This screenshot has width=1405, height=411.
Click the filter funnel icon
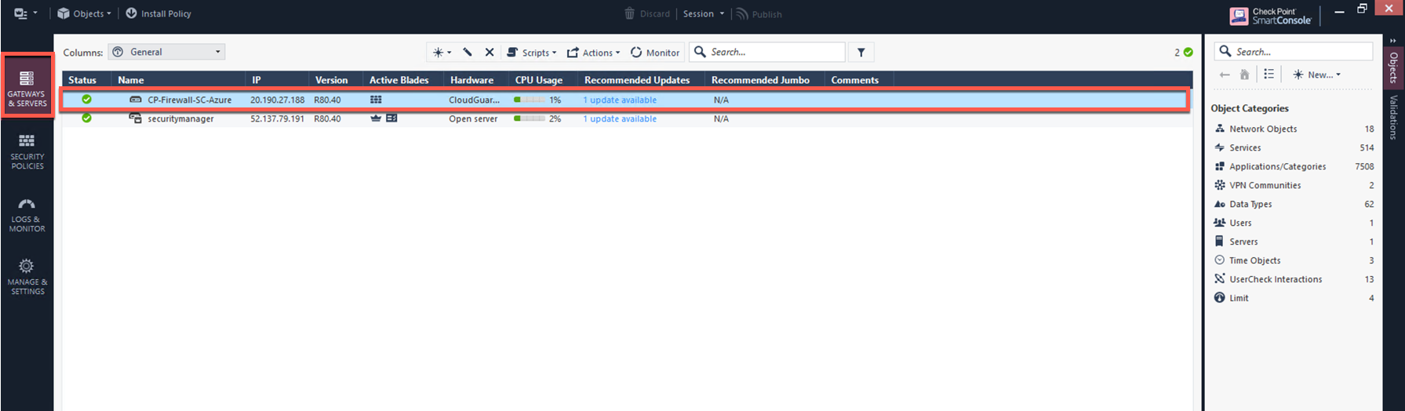[x=861, y=53]
